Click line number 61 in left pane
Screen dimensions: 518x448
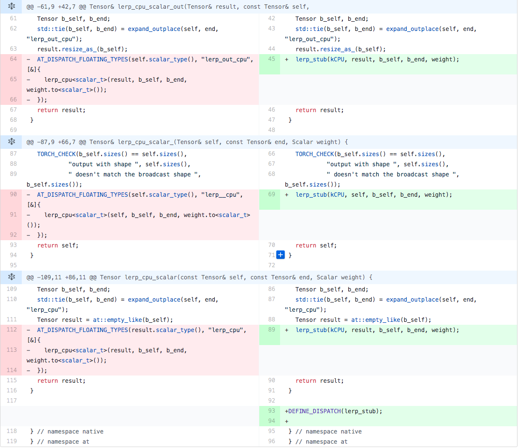[13, 19]
